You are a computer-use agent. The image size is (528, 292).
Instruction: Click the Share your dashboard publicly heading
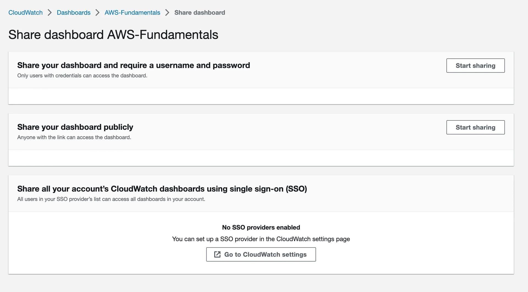[75, 127]
